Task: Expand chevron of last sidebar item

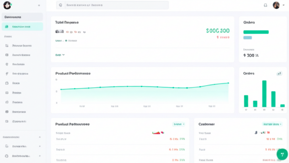Action: pyautogui.click(x=40, y=156)
